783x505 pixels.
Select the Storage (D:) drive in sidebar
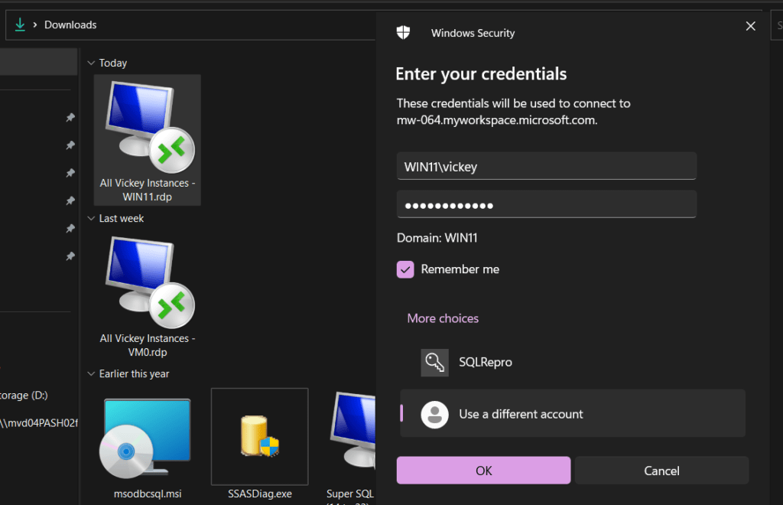tap(24, 395)
